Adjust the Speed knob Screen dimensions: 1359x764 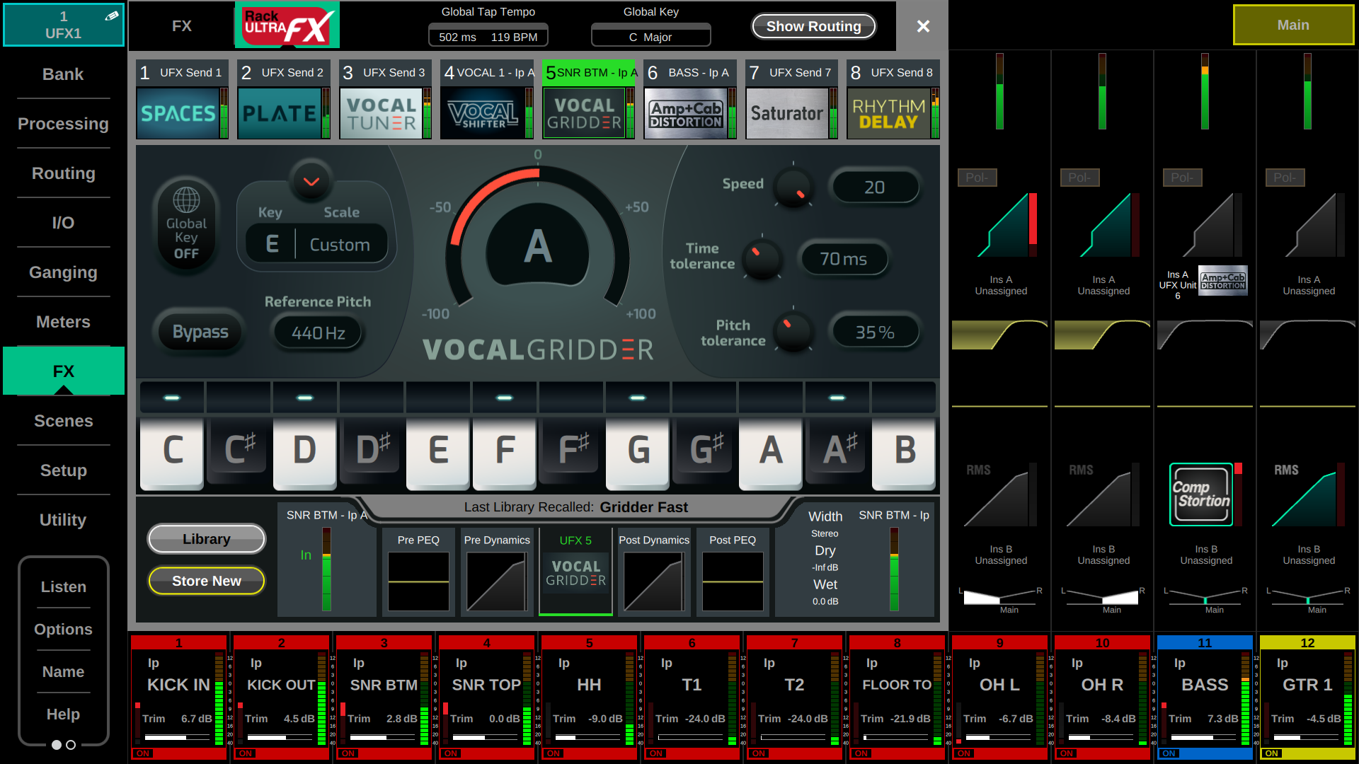(793, 187)
